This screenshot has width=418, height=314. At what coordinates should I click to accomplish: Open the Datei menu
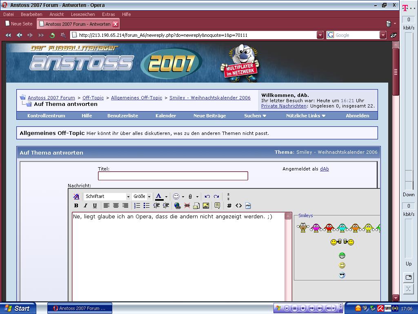[x=9, y=14]
